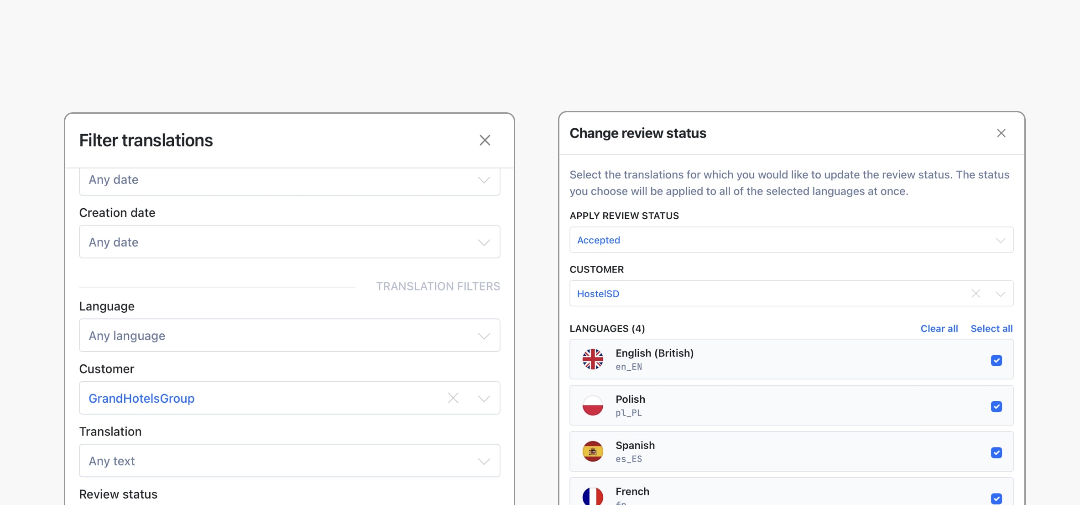
Task: Click the Polish flag icon
Action: point(593,405)
